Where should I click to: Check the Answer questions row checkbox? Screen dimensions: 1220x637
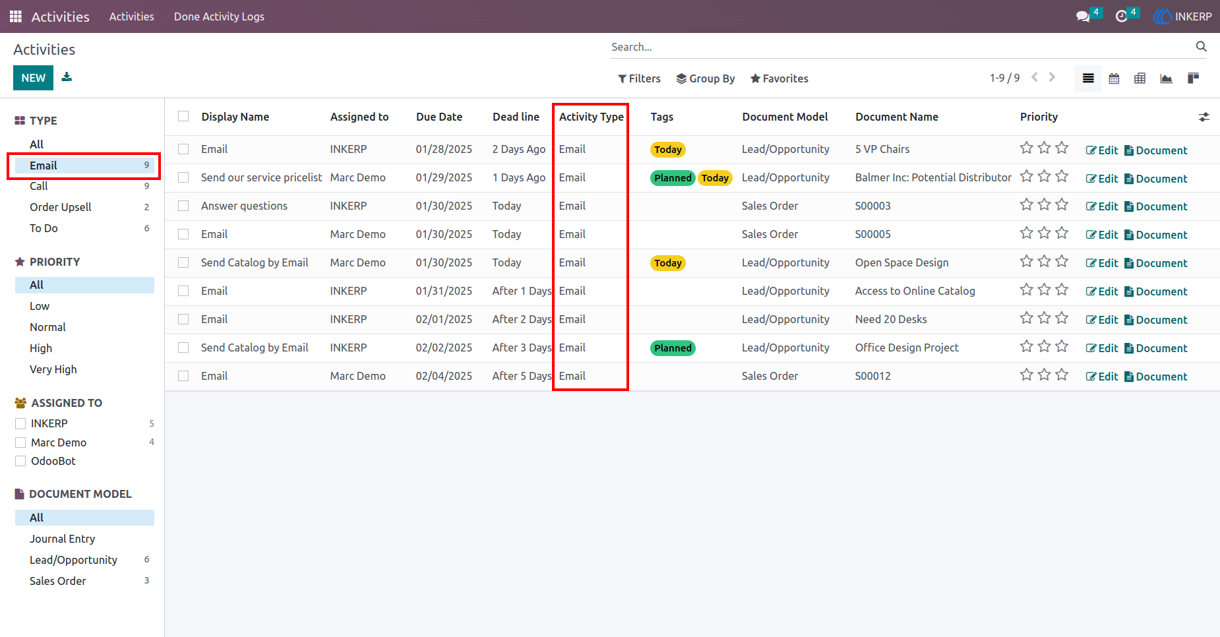tap(183, 206)
